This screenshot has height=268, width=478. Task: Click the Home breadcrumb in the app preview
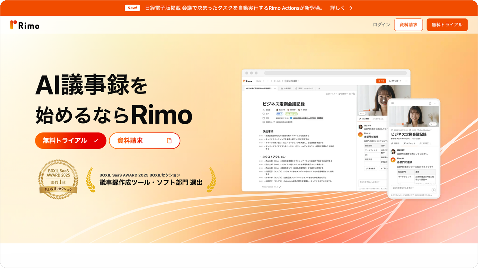point(258,81)
